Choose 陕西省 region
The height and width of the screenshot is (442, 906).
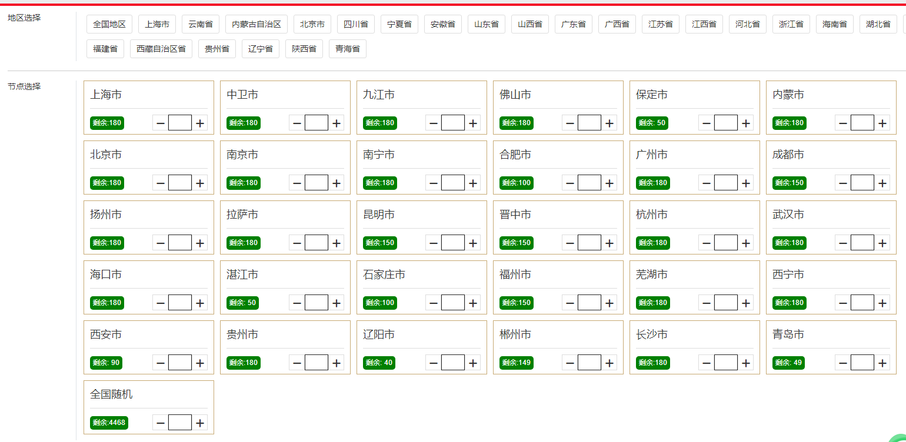coord(304,49)
